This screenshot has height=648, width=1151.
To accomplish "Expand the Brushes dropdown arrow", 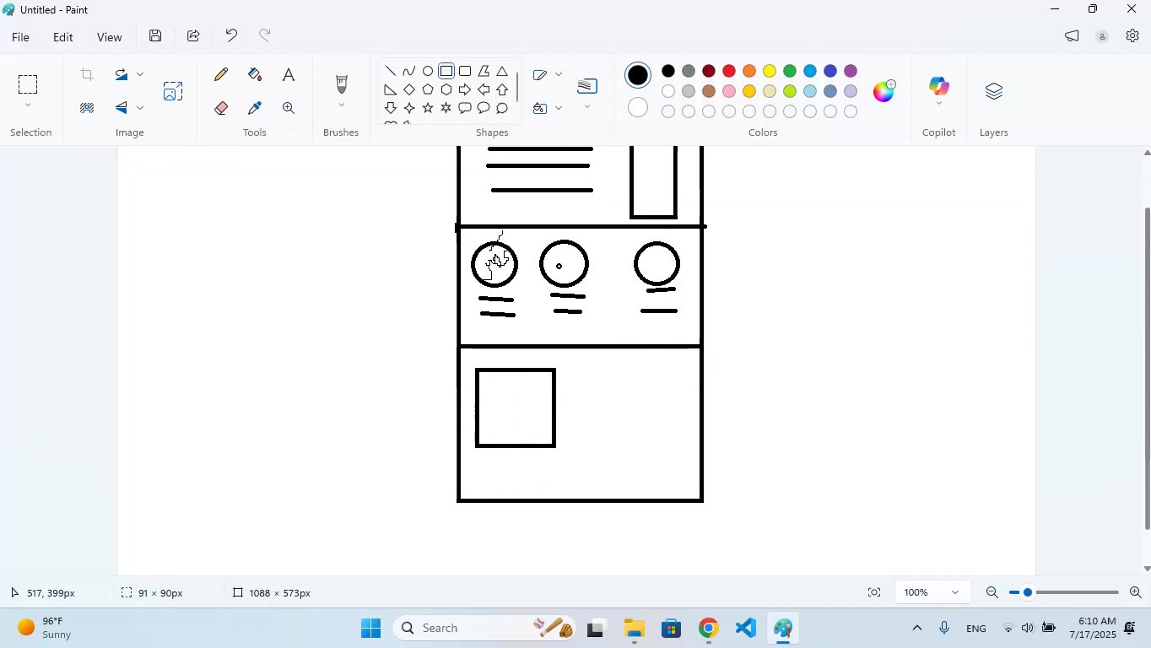I will pos(342,106).
